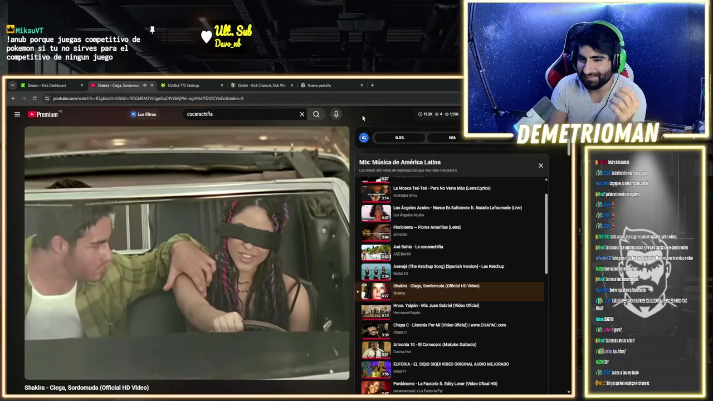Play EUFORIA - EL SIQUI SIQUI video

451,364
